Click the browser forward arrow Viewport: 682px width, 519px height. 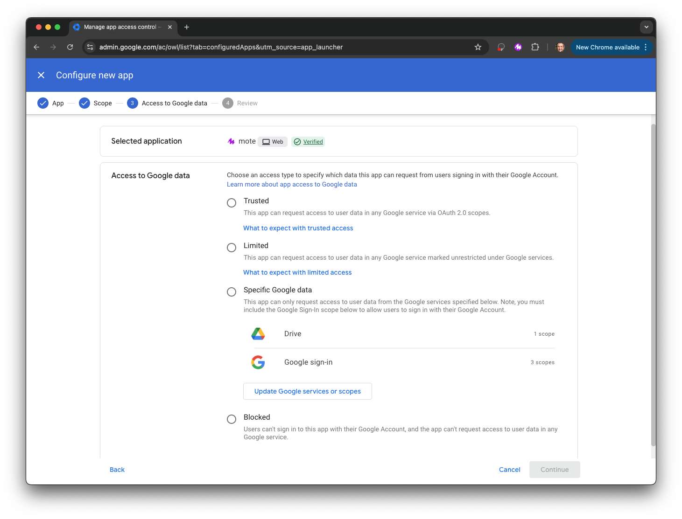[x=53, y=47]
